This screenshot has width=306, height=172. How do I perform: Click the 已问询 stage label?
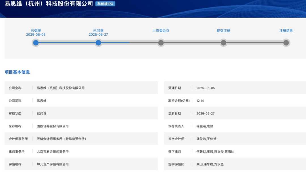click(98, 31)
